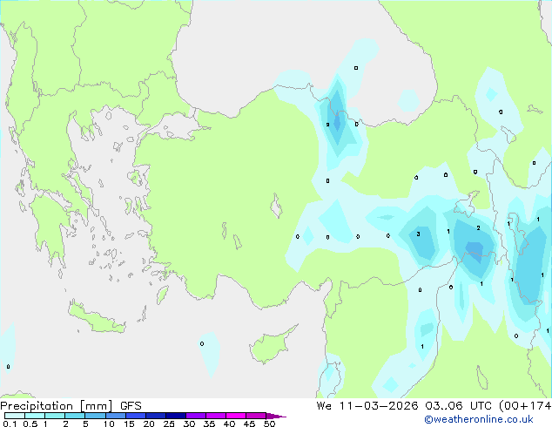Screen dimensions: 552x427
Task: Pick the legend swatch between 30 and 35
Action: (196, 416)
